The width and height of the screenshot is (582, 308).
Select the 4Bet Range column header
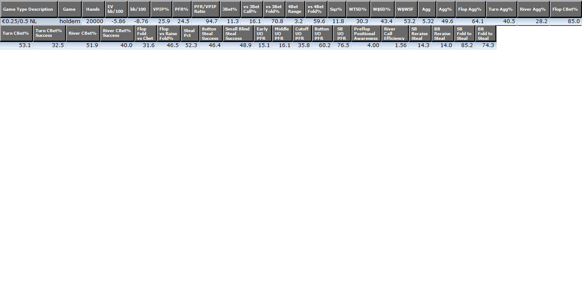tap(295, 9)
